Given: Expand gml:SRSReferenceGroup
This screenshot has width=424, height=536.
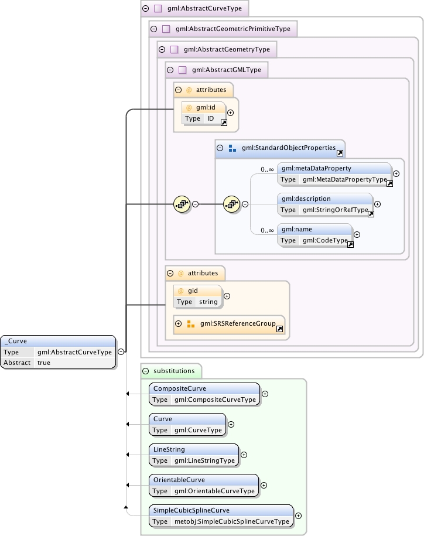Looking at the screenshot, I should point(179,323).
